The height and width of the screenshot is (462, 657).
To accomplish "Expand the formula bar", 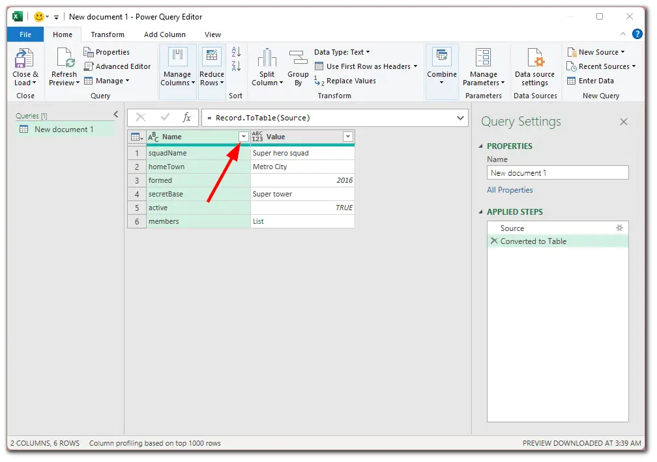I will click(460, 118).
